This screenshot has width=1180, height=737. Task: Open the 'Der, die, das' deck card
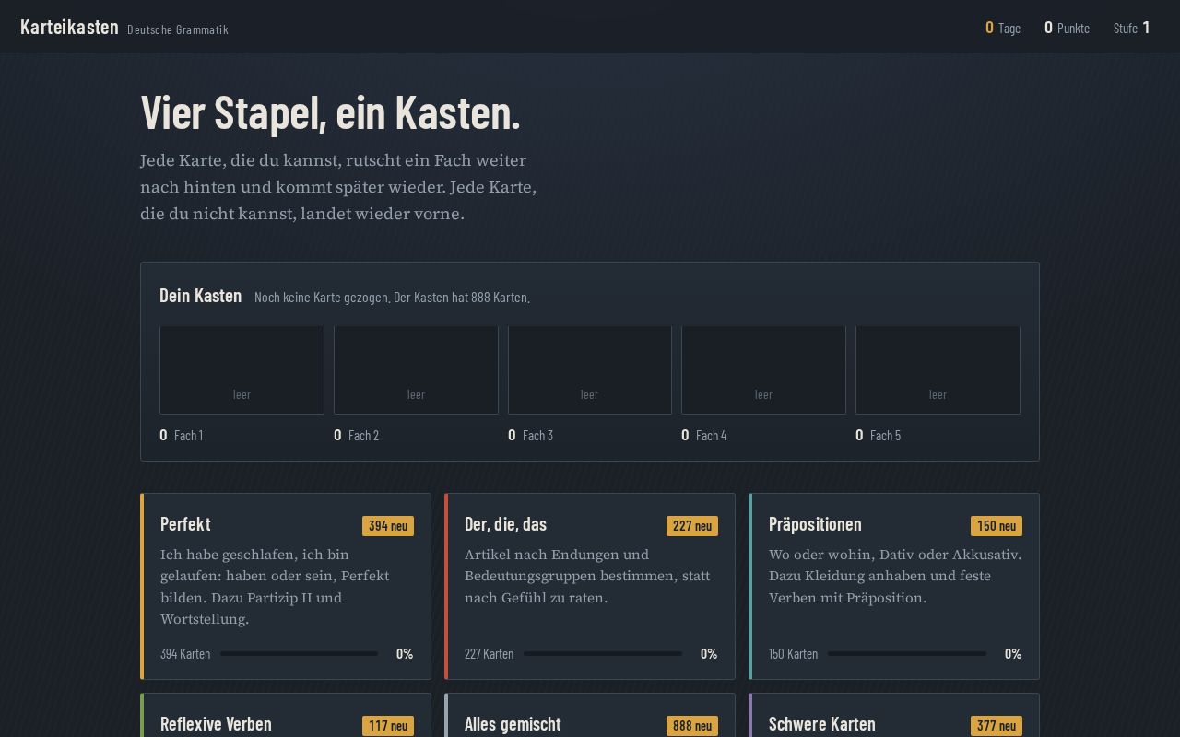pyautogui.click(x=590, y=587)
